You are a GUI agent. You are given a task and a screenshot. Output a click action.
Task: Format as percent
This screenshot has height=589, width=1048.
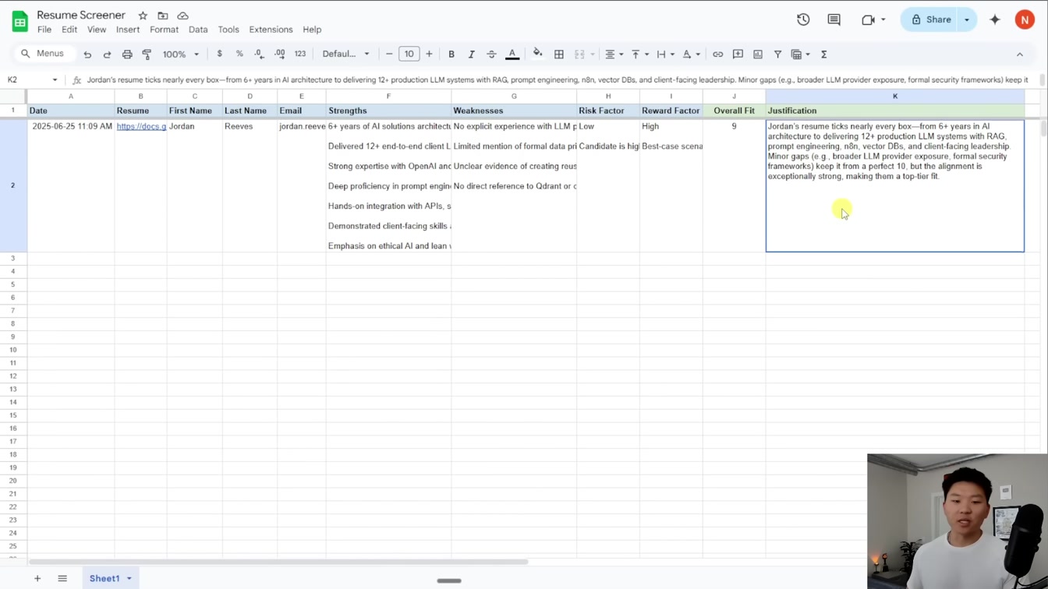[x=239, y=54]
